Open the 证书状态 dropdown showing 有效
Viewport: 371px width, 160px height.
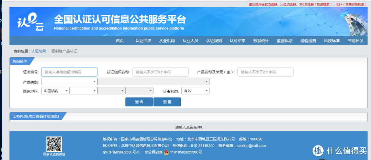pos(195,91)
